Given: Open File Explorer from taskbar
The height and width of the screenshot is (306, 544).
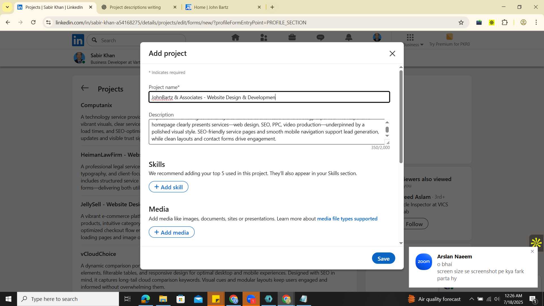Looking at the screenshot, I should tap(163, 299).
